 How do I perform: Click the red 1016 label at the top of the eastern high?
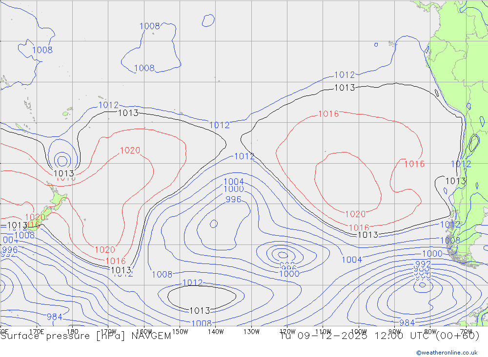[x=328, y=113]
